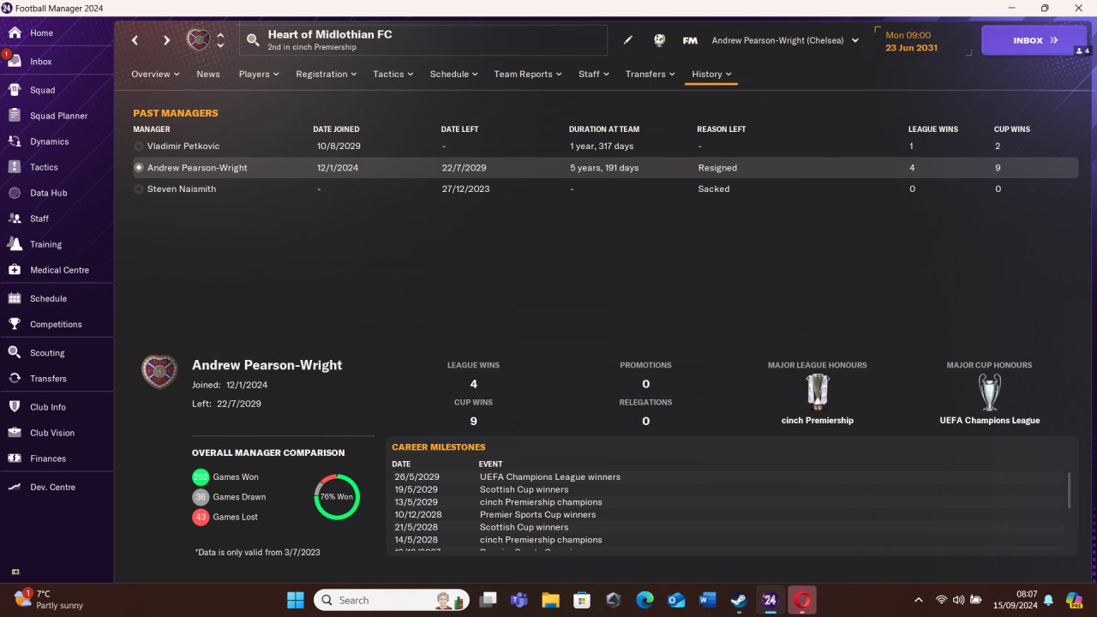Click the manager face icon in header
Image resolution: width=1097 pixels, height=617 pixels.
pyautogui.click(x=659, y=40)
